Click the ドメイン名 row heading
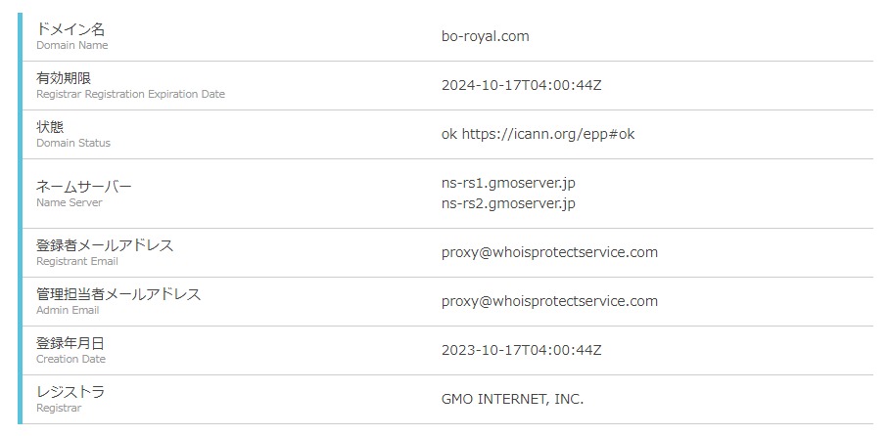890x436 pixels. 70,29
